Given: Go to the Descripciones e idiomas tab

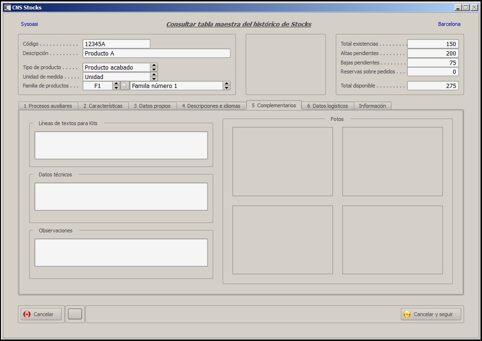Looking at the screenshot, I should pyautogui.click(x=211, y=106).
